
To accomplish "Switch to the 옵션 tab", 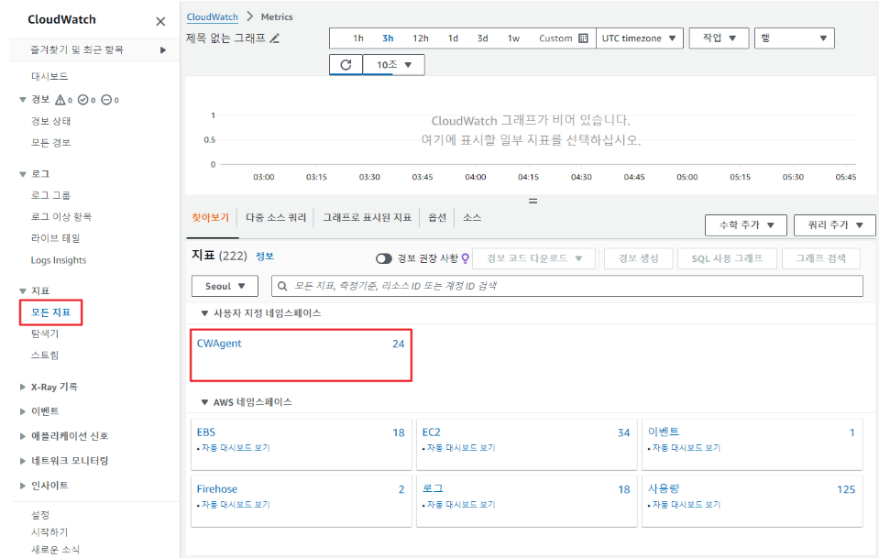I will [x=437, y=217].
